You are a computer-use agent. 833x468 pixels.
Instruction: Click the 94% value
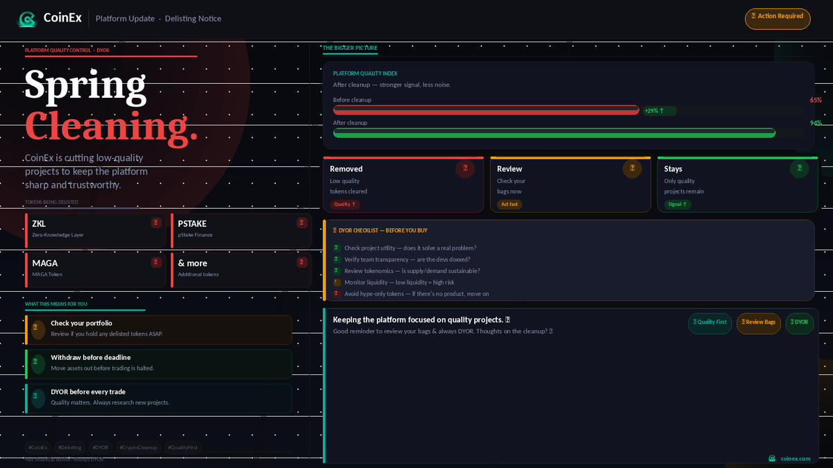pyautogui.click(x=816, y=123)
